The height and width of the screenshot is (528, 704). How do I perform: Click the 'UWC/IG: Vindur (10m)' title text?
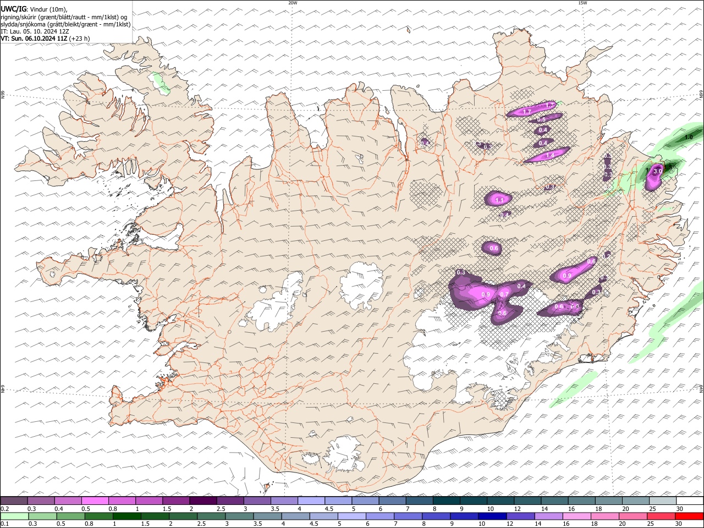pyautogui.click(x=34, y=9)
